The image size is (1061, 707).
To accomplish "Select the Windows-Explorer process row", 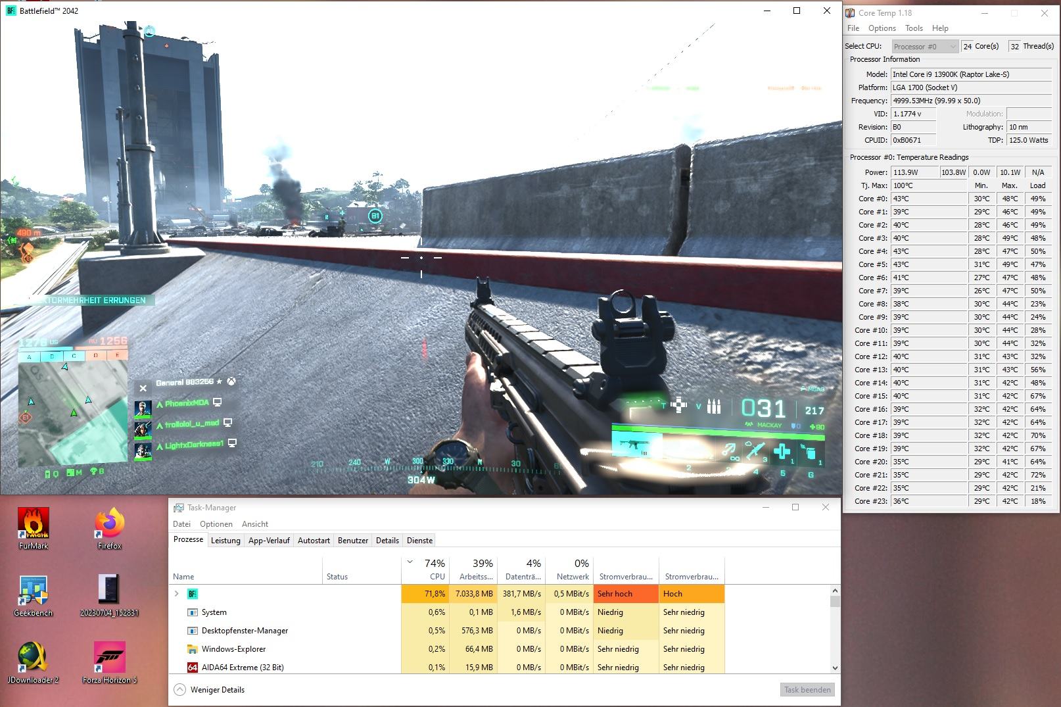I will (447, 648).
